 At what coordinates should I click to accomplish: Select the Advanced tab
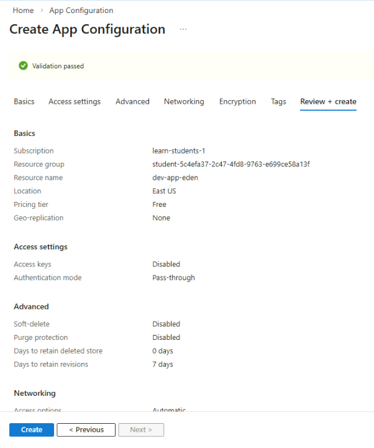(x=132, y=101)
